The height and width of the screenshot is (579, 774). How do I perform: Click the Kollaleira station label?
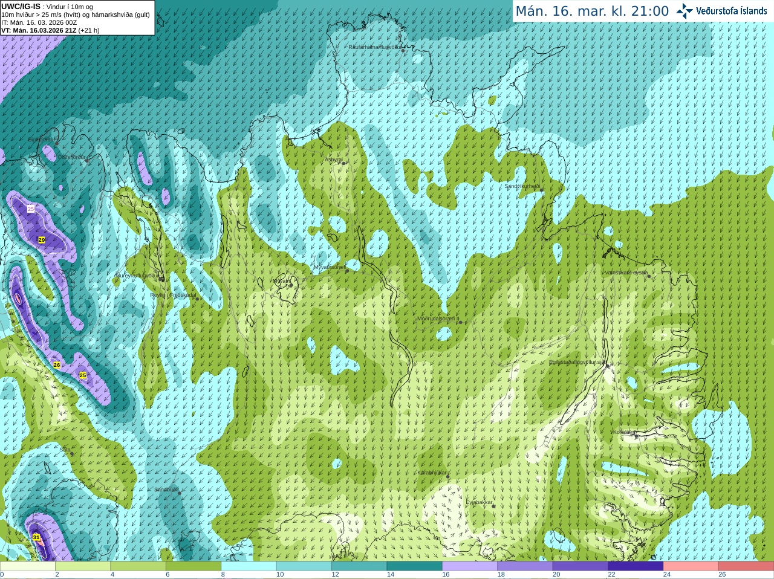point(623,432)
